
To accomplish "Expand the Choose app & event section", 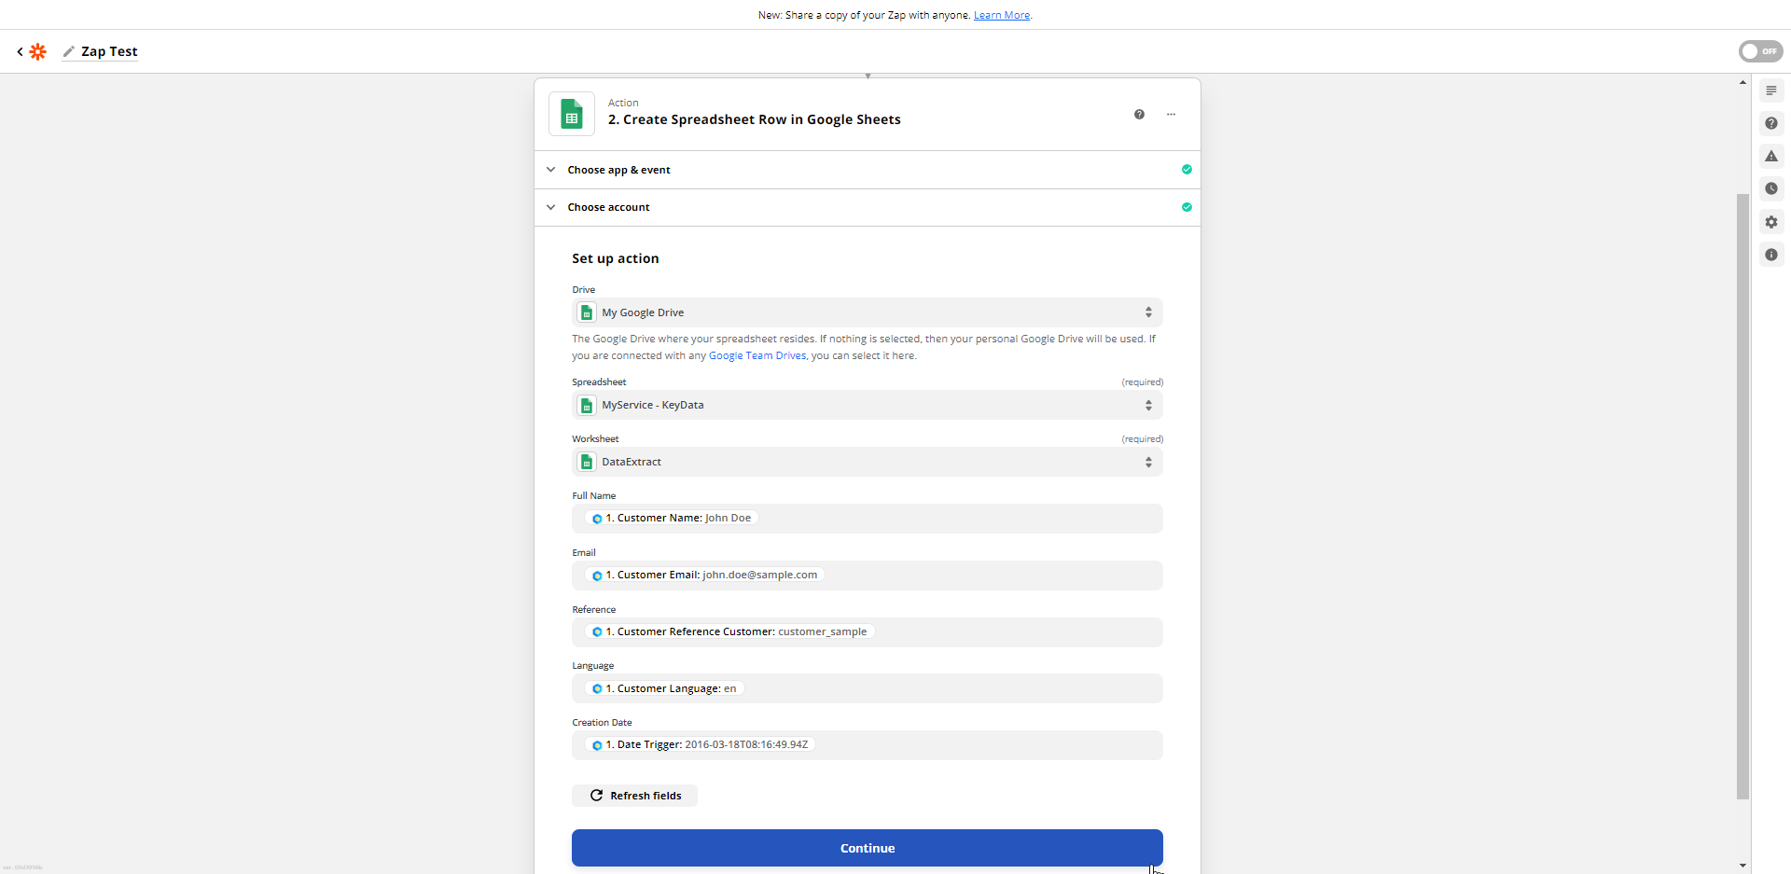I will [867, 170].
